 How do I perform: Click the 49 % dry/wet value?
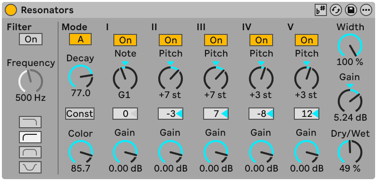(x=350, y=169)
